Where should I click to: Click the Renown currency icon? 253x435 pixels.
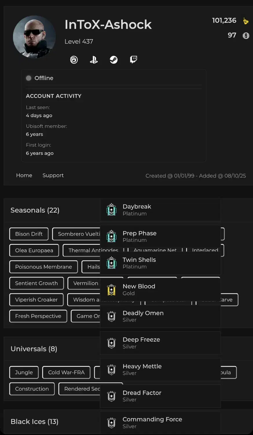246,21
